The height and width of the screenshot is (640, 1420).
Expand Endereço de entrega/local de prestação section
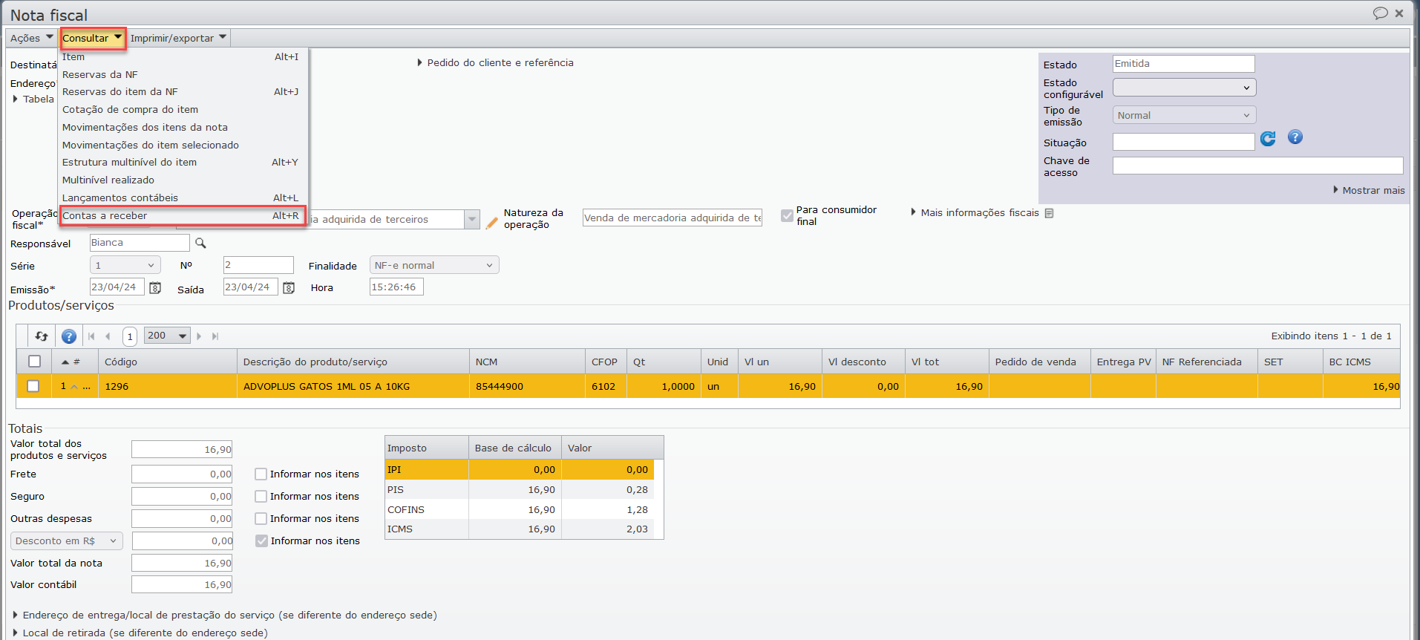225,615
